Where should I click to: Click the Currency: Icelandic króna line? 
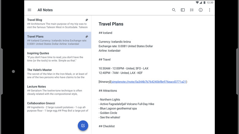[x=115, y=42]
